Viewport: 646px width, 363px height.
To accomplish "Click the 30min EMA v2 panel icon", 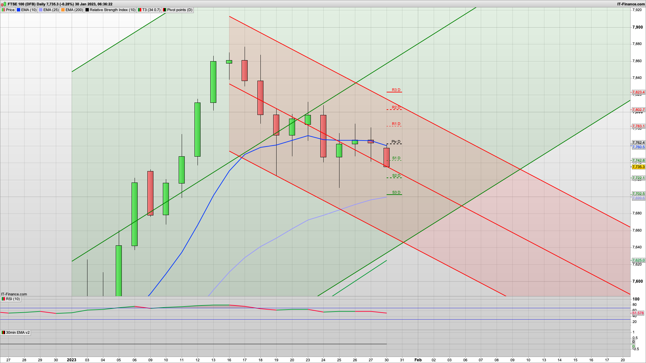I will (3, 332).
